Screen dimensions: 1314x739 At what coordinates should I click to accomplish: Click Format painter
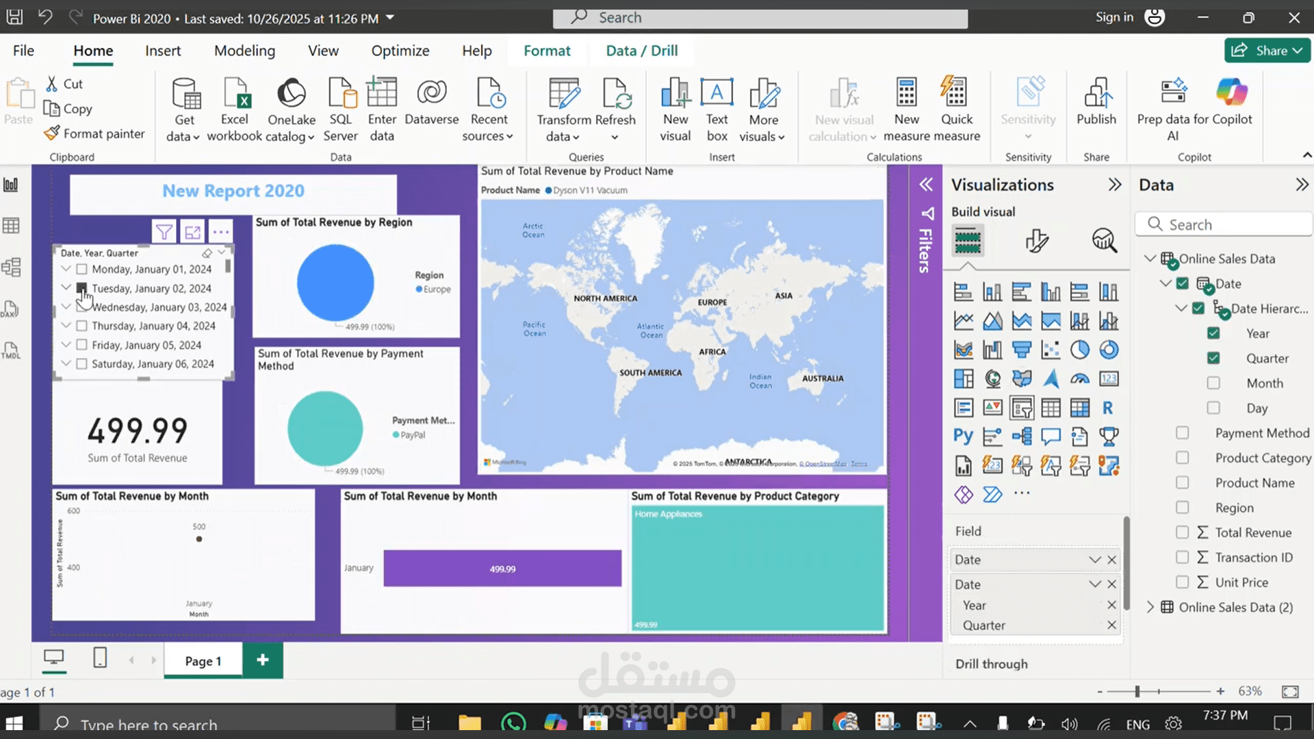94,133
